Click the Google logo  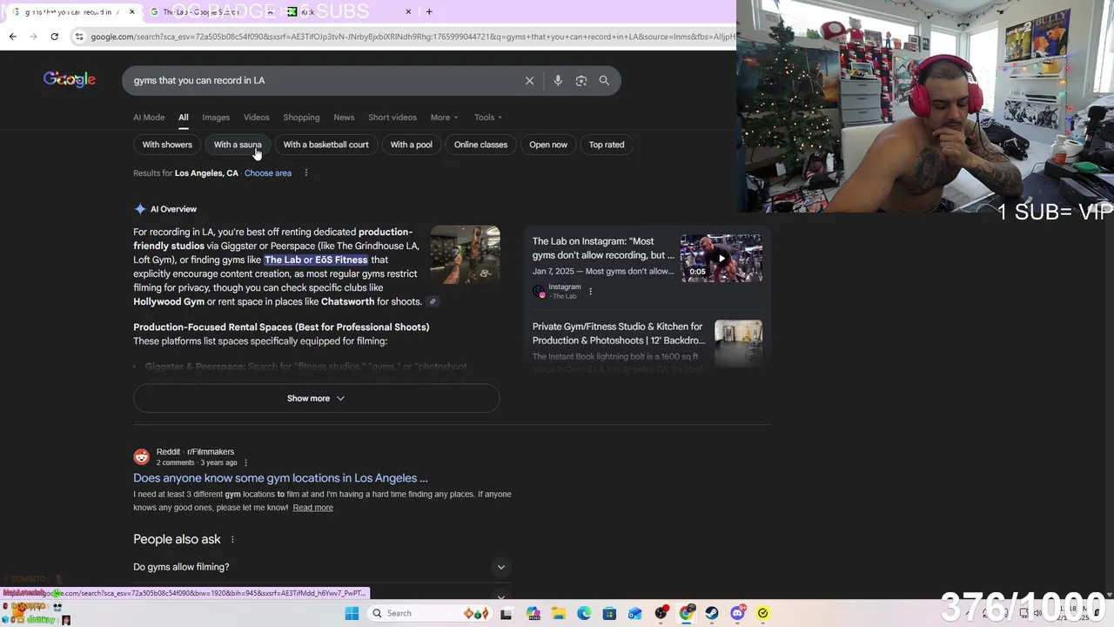click(x=70, y=79)
